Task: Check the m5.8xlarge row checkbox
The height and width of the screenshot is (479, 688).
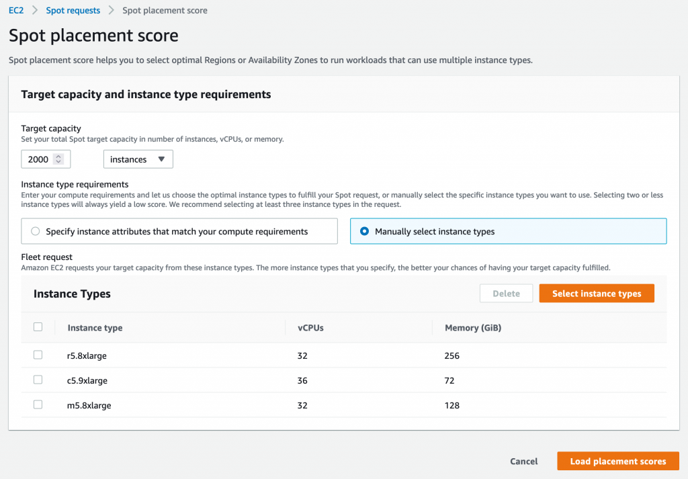Action: pos(38,404)
